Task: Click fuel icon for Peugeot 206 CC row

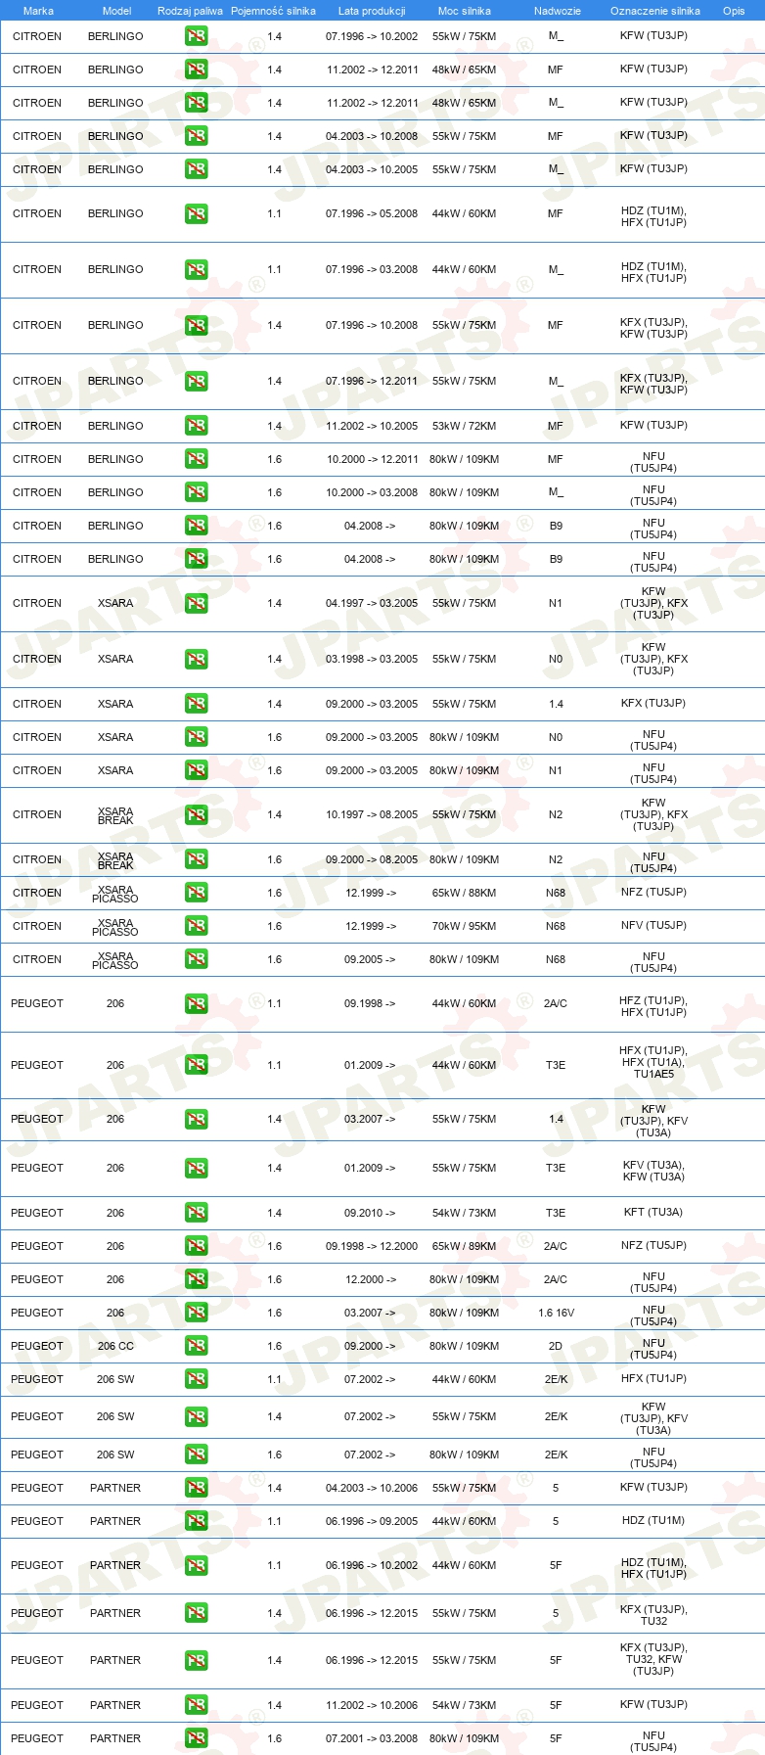Action: (197, 1346)
